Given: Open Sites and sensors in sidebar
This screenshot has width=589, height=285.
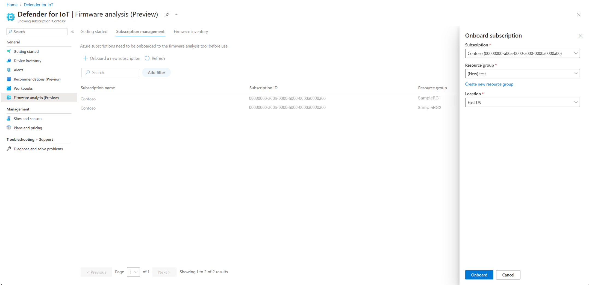Looking at the screenshot, I should 28,119.
